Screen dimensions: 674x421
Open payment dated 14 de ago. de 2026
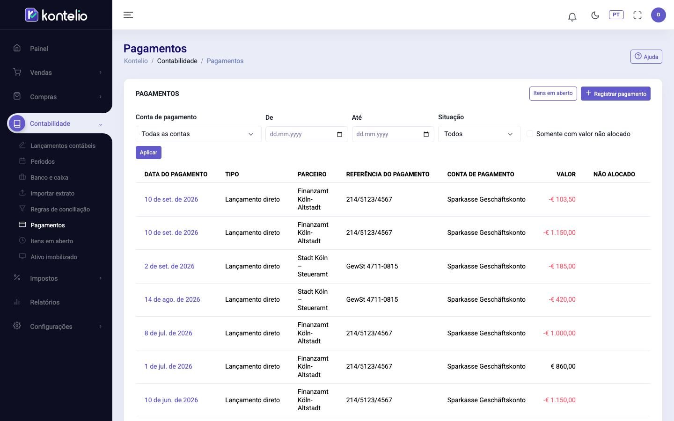click(172, 299)
